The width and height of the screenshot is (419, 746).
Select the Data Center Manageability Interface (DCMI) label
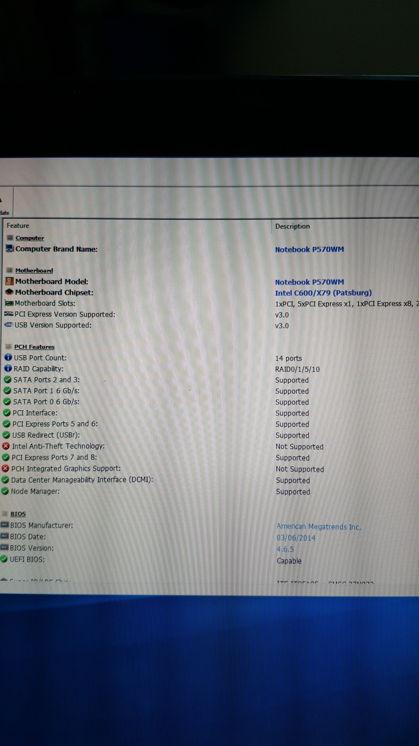[82, 480]
